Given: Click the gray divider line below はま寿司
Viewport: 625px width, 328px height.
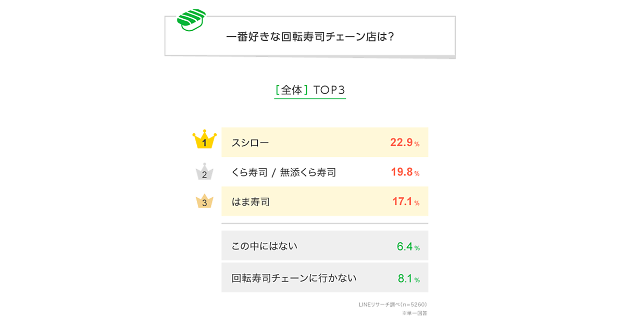Looking at the screenshot, I should (324, 223).
